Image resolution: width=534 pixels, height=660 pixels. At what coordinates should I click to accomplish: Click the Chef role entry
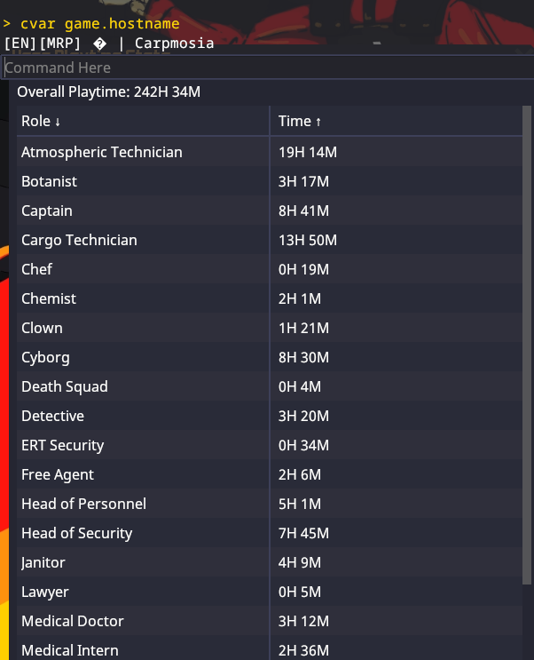(x=36, y=269)
